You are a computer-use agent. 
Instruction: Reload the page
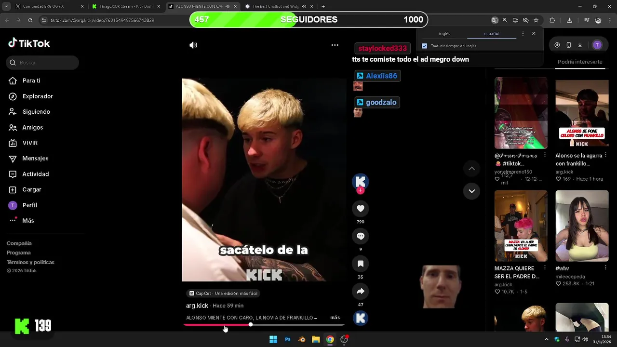pos(30,20)
